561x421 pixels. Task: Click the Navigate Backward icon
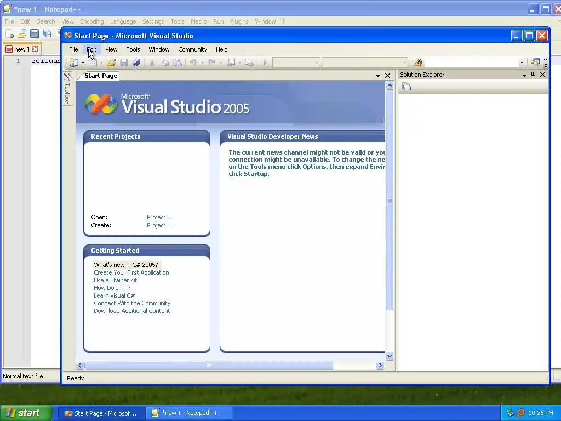point(232,62)
